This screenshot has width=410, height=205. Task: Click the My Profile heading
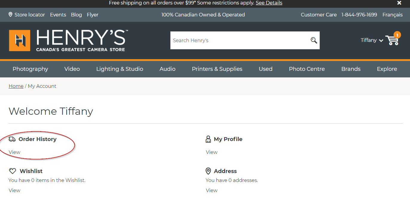pyautogui.click(x=228, y=139)
